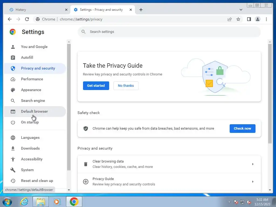Click the main page scrollbar thumb

(270, 94)
